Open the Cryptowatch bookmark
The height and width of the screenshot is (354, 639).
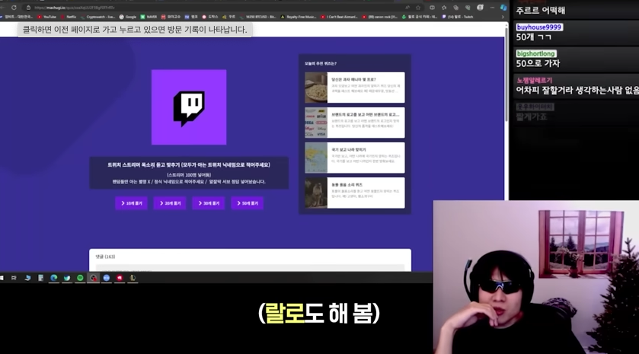[97, 17]
